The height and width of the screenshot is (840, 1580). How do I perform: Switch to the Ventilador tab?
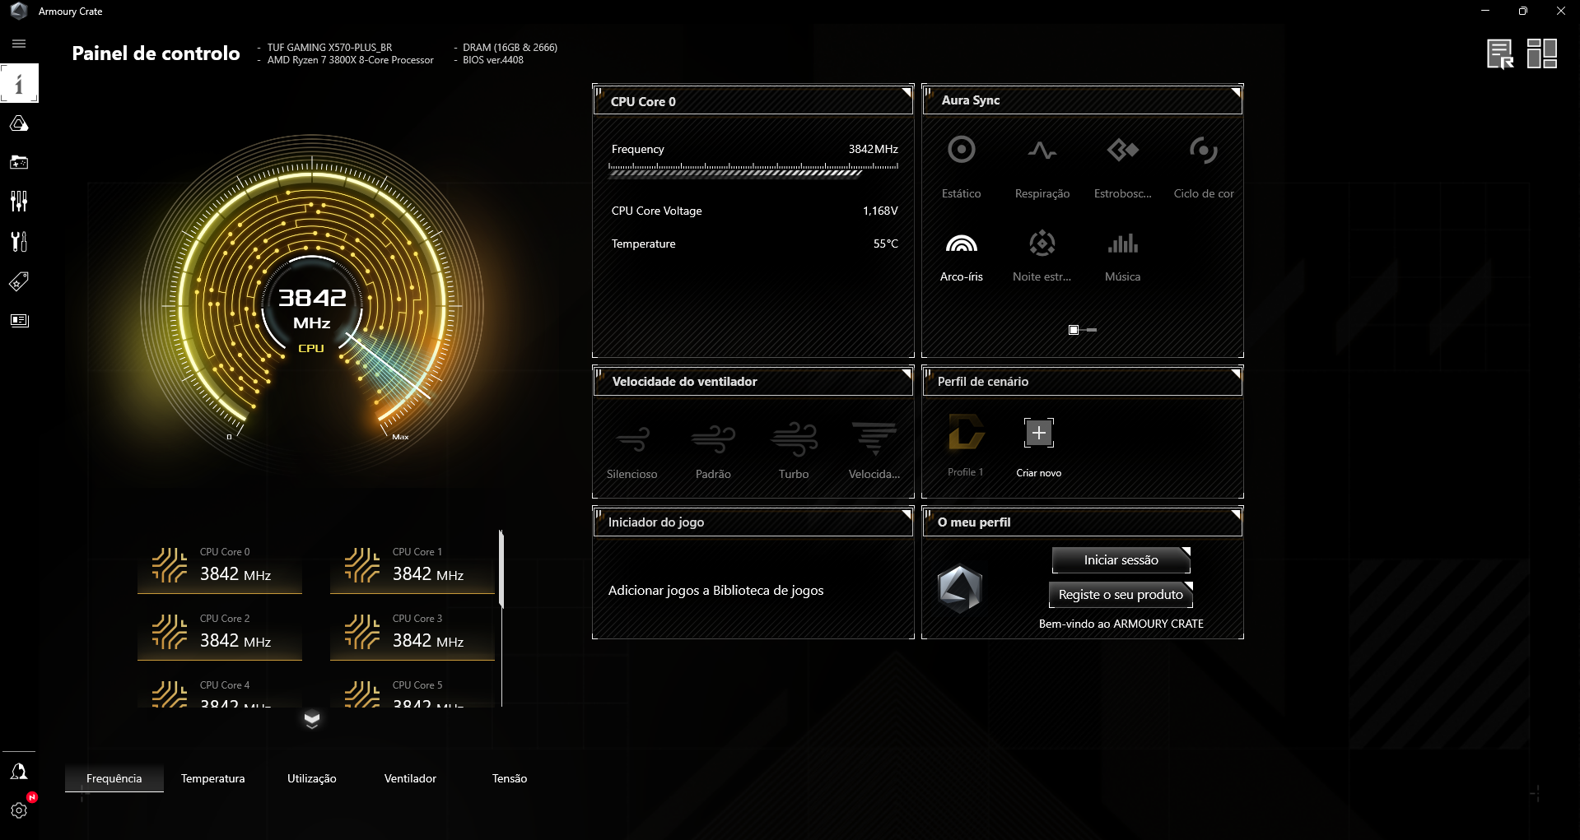[410, 778]
